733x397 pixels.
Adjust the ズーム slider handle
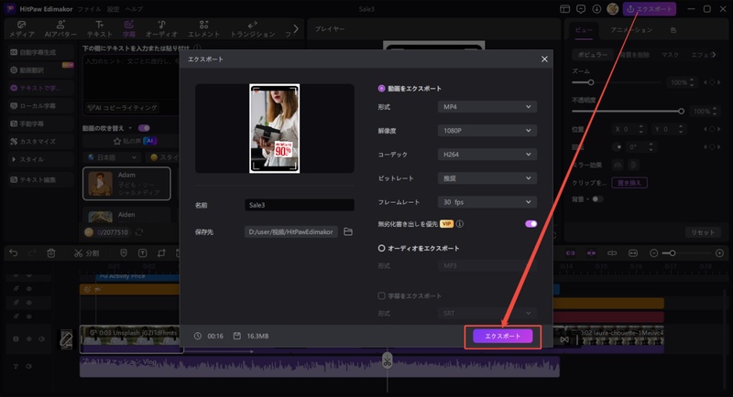[591, 82]
